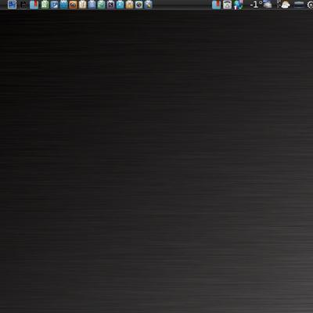Click the black clipboard panel icon
This screenshot has width=313, height=313.
point(23,5)
